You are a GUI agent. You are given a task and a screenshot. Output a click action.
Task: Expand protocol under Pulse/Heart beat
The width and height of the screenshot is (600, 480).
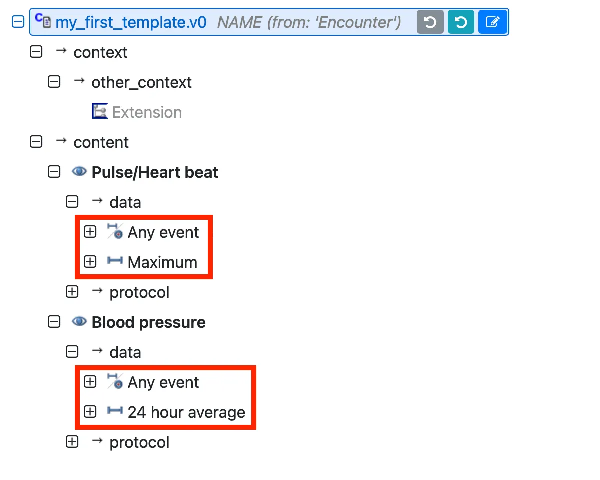72,292
